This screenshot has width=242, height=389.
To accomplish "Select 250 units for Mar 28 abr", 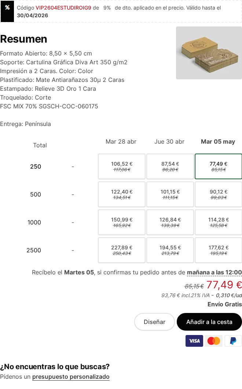I will [x=122, y=166].
